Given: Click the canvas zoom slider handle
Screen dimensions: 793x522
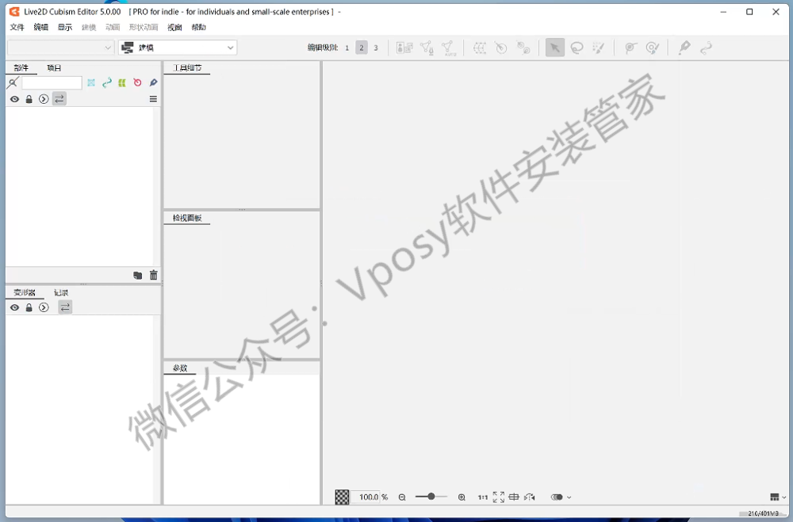Looking at the screenshot, I should [x=431, y=497].
